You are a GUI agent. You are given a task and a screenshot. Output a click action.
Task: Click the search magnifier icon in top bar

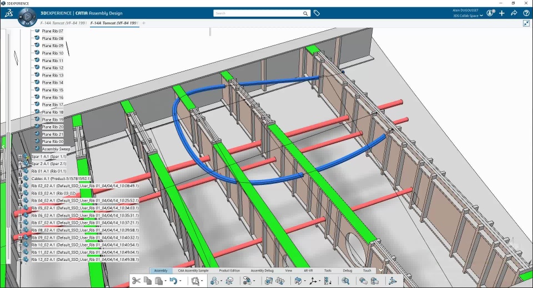tap(305, 13)
